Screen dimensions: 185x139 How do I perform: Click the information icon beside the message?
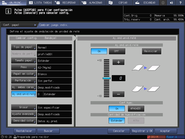(8, 11)
